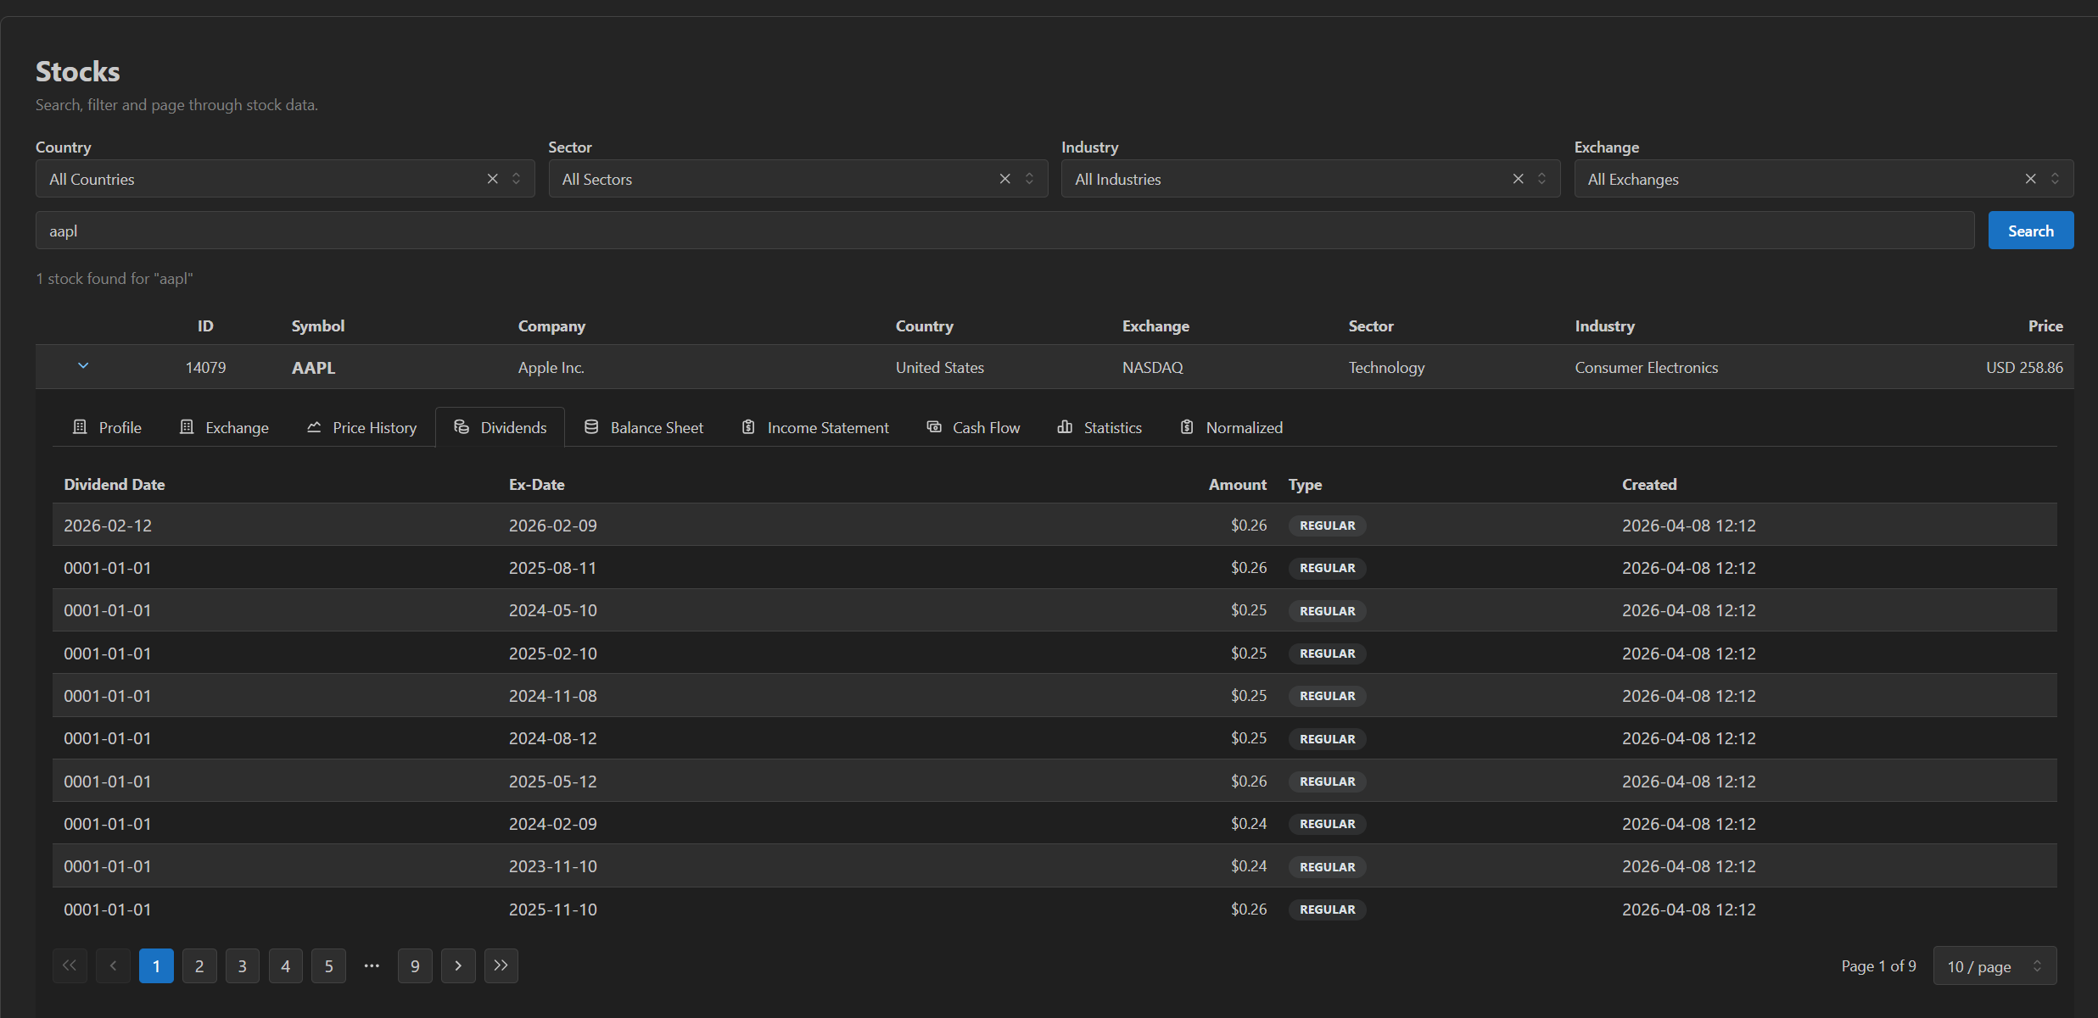Viewport: 2098px width, 1018px height.
Task: Click the $0.24 amount in the 2024-02-09 row
Action: 1249,824
